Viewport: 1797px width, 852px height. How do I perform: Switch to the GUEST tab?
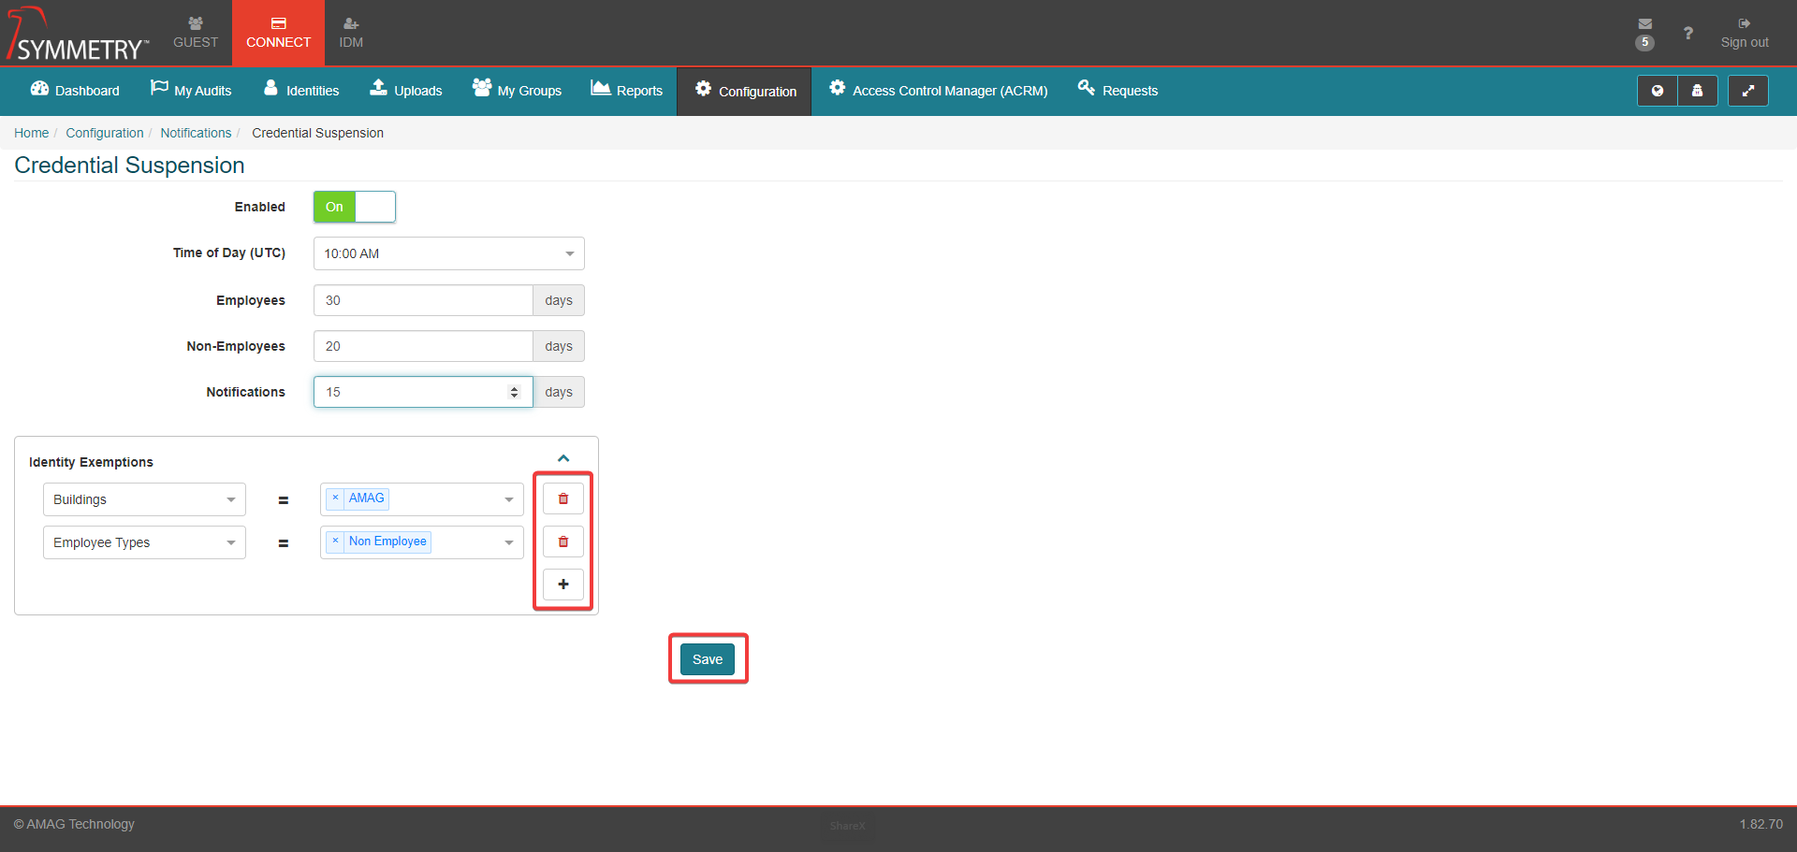point(195,33)
